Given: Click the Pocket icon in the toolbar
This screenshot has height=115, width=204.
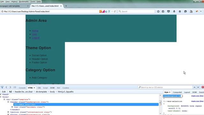Looking at the screenshot, I should point(169,11).
